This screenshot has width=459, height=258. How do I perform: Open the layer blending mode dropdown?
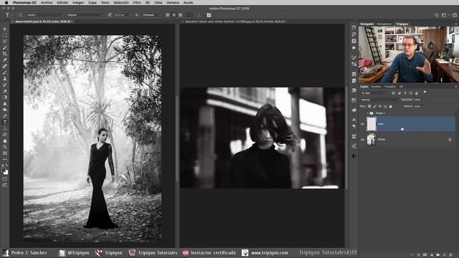tap(379, 100)
